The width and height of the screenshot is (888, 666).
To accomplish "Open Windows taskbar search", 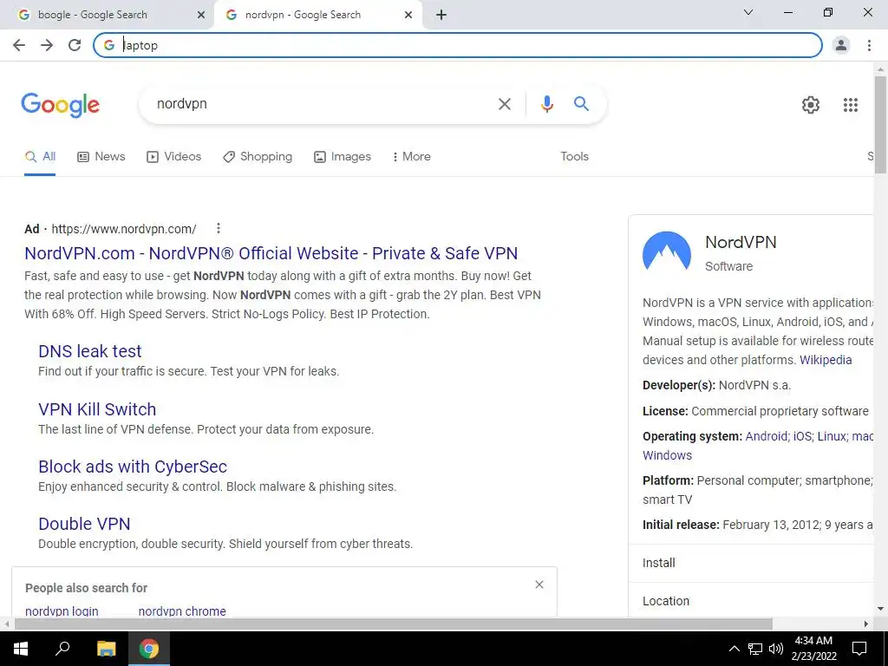I will click(x=62, y=649).
